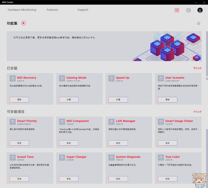Image resolution: width=208 pixels, height=188 pixels.
Task: Click the Super Charger title
Action: click(x=76, y=157)
